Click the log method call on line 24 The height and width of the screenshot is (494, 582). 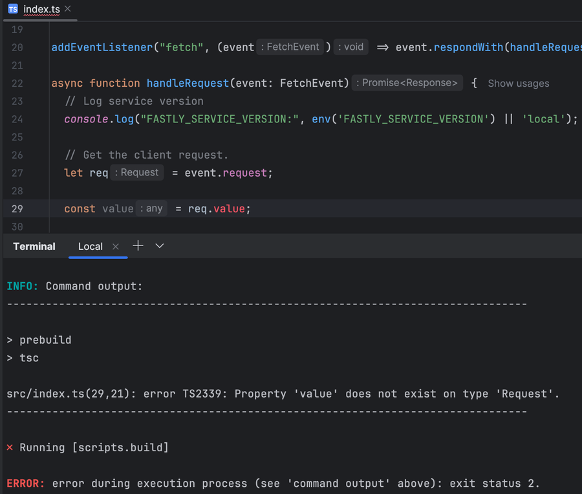click(x=124, y=119)
